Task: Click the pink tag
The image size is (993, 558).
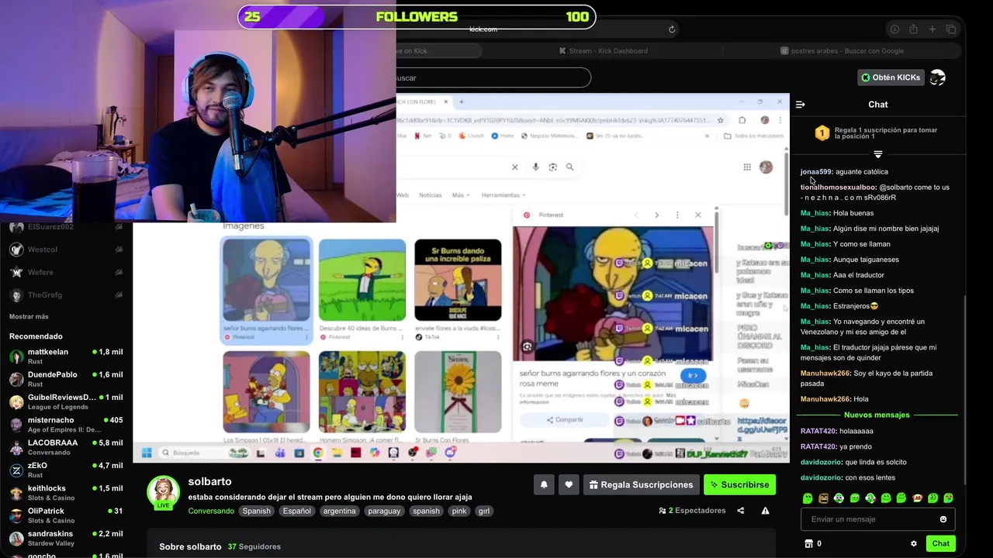Action: 459,511
